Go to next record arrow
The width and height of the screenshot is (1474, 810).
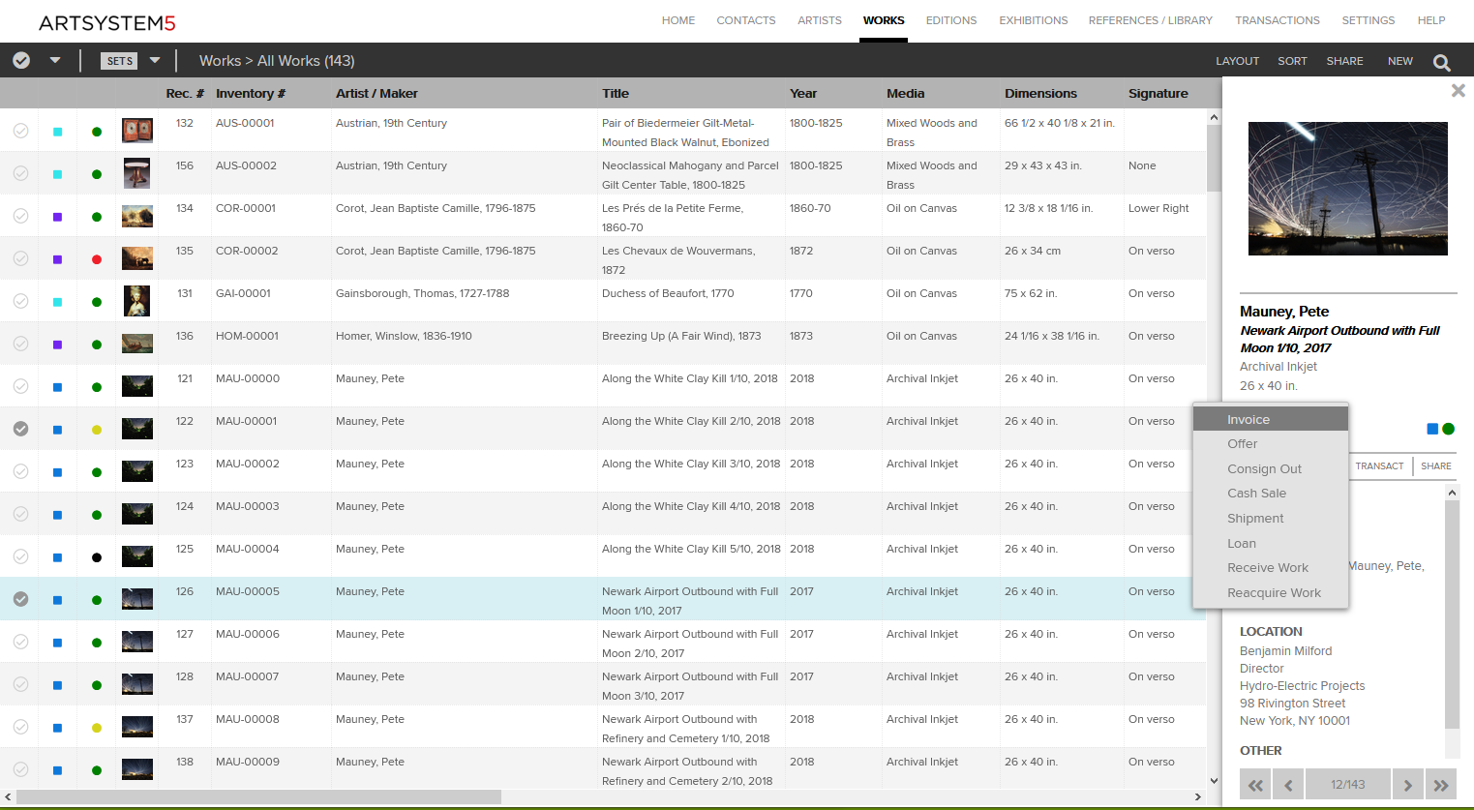(x=1408, y=785)
